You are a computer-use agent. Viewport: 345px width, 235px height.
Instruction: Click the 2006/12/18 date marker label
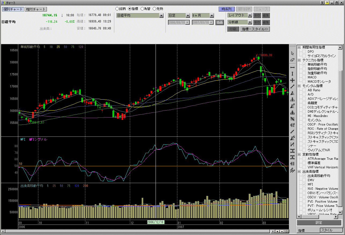[156, 222]
